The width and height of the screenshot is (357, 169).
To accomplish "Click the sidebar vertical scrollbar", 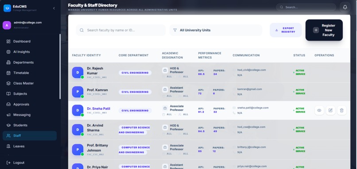I will [x=60, y=67].
